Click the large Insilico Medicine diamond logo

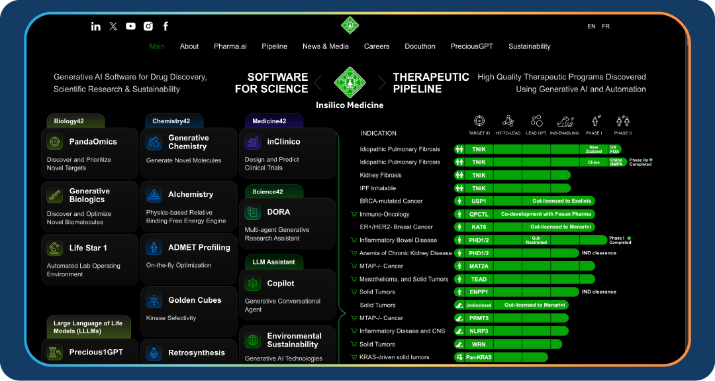[x=350, y=83]
